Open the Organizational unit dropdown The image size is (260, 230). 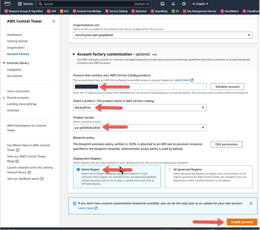[x=249, y=35]
